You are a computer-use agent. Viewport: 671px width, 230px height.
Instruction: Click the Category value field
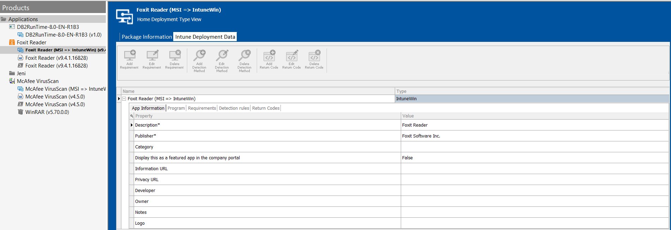coord(534,147)
